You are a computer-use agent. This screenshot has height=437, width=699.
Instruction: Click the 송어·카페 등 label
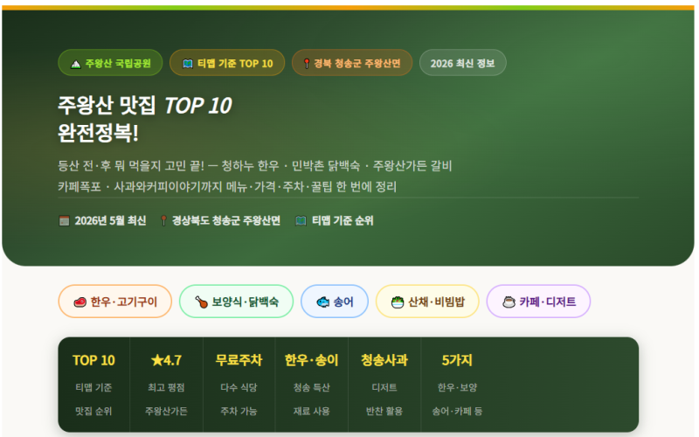click(x=457, y=411)
